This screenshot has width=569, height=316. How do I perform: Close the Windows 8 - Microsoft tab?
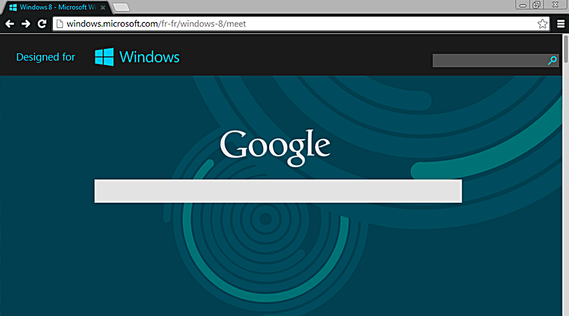tap(103, 8)
